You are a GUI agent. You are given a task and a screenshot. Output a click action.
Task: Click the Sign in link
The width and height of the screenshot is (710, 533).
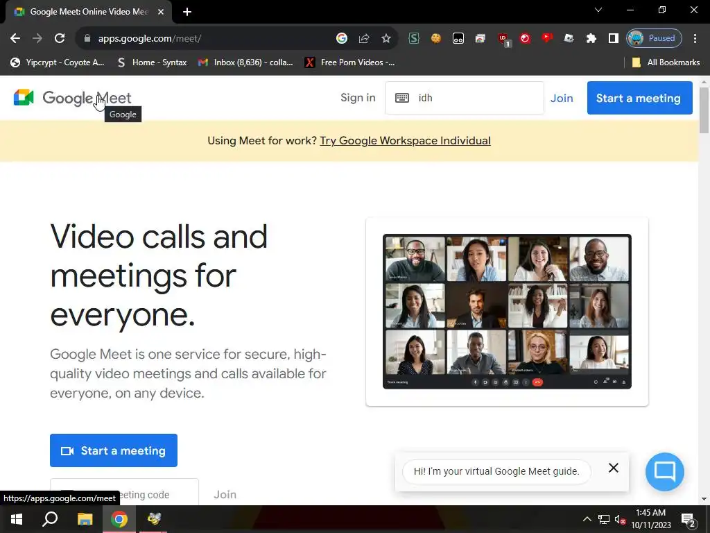tap(358, 97)
